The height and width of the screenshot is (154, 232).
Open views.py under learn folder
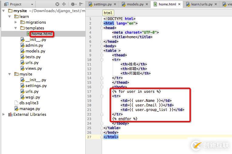coord(33,69)
